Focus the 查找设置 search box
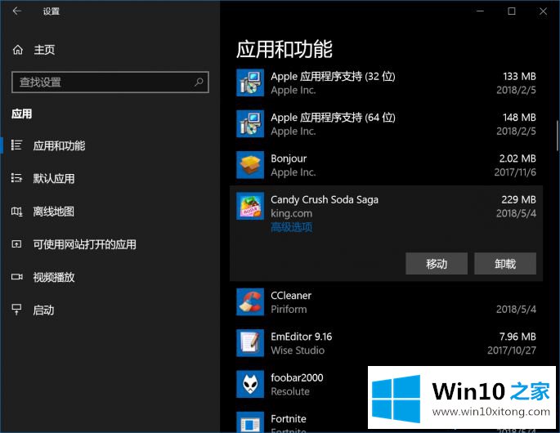This screenshot has width=560, height=433. click(x=110, y=82)
